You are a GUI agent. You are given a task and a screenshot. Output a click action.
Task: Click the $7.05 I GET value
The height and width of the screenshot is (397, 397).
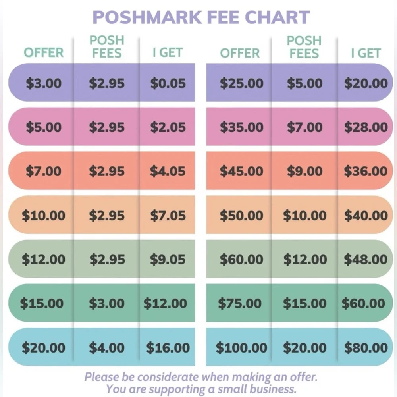tap(168, 216)
